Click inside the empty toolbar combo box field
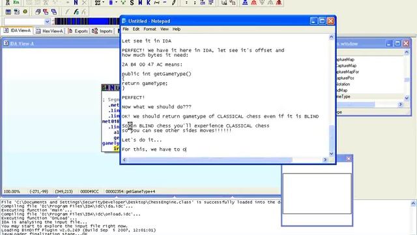The image size is (417, 235). point(24,22)
